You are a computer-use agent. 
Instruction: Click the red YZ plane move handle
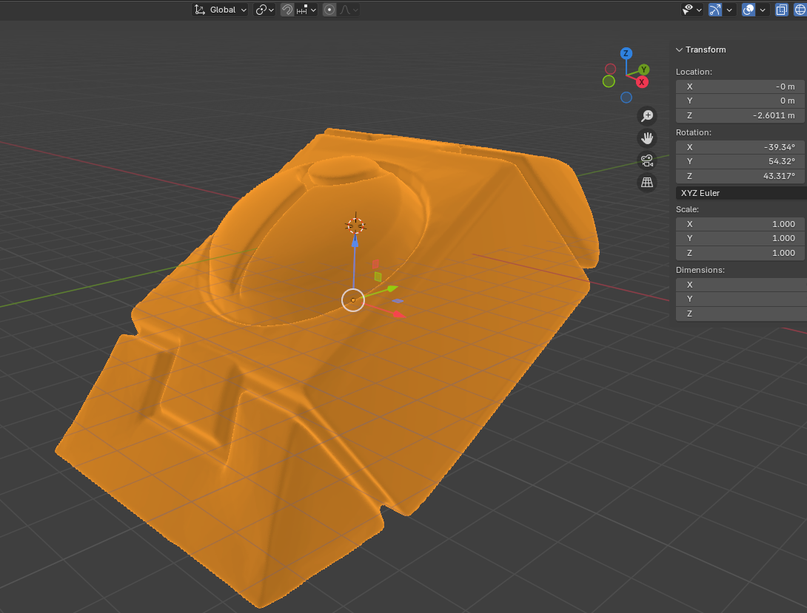pos(375,264)
